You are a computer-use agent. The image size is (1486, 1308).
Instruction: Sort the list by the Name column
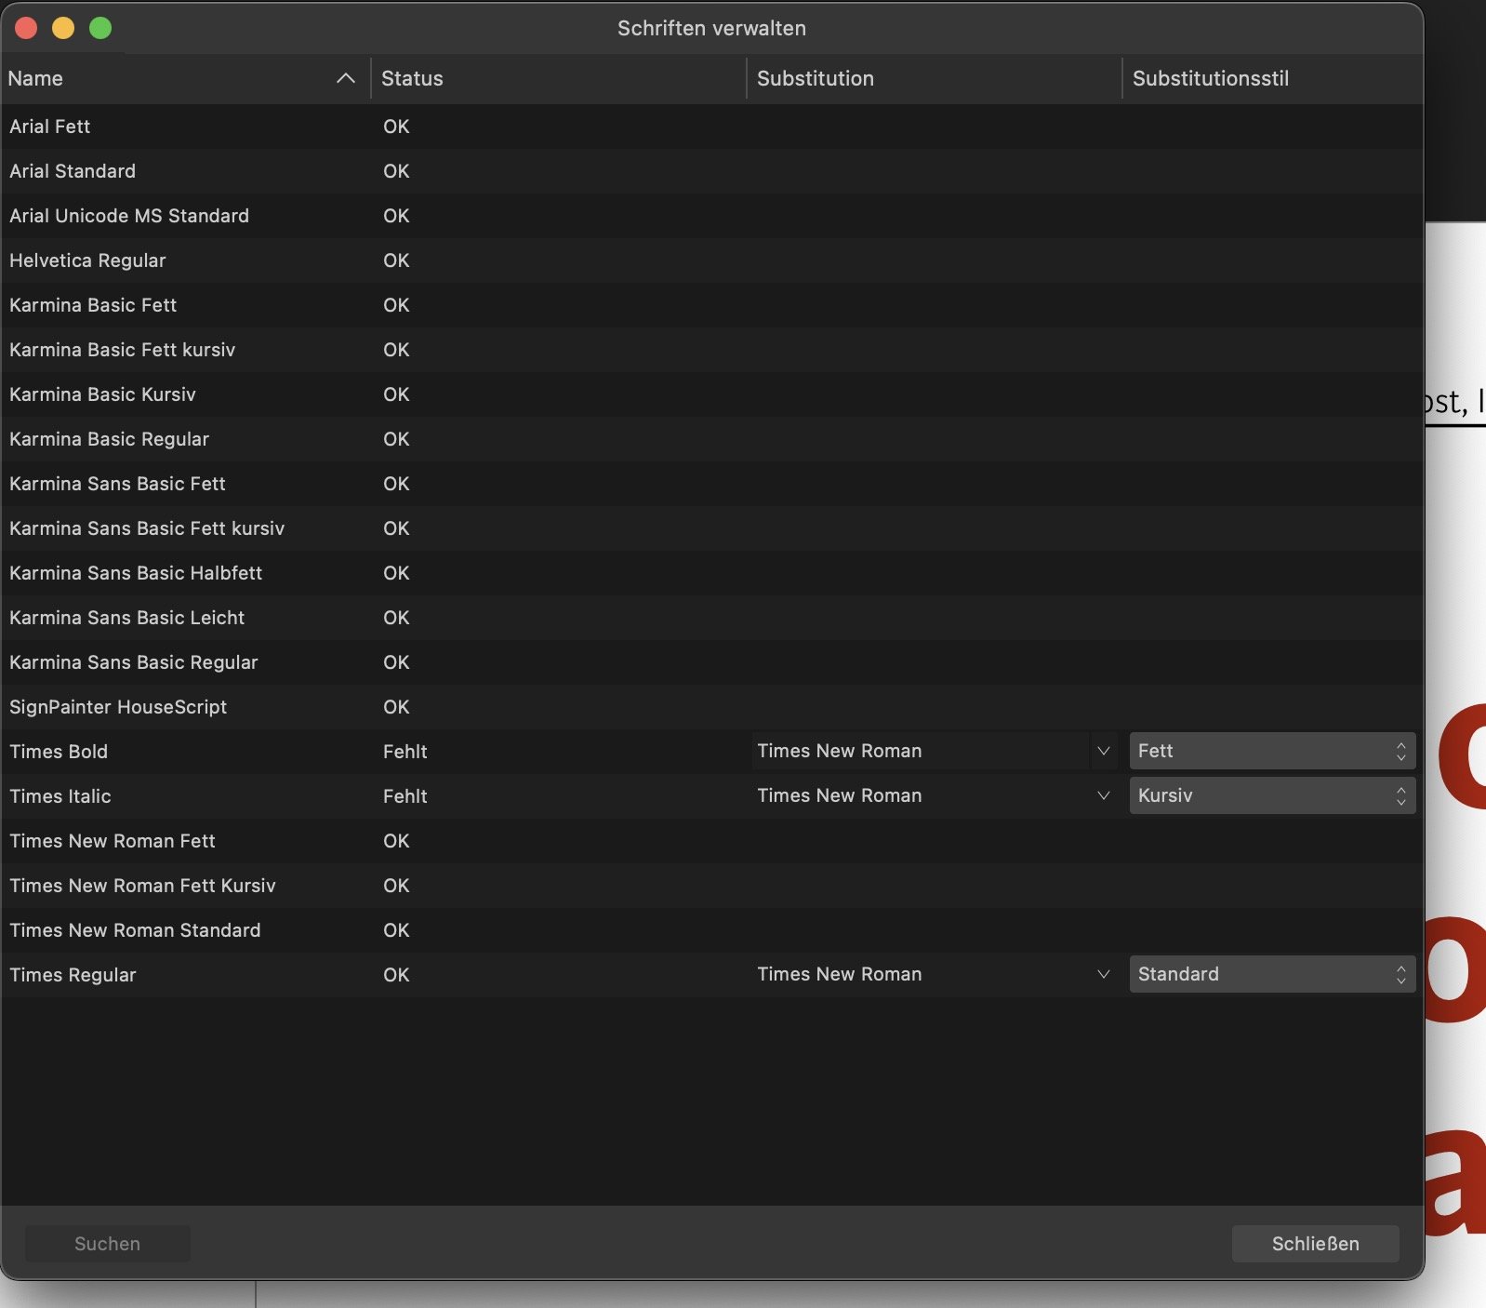pos(185,78)
